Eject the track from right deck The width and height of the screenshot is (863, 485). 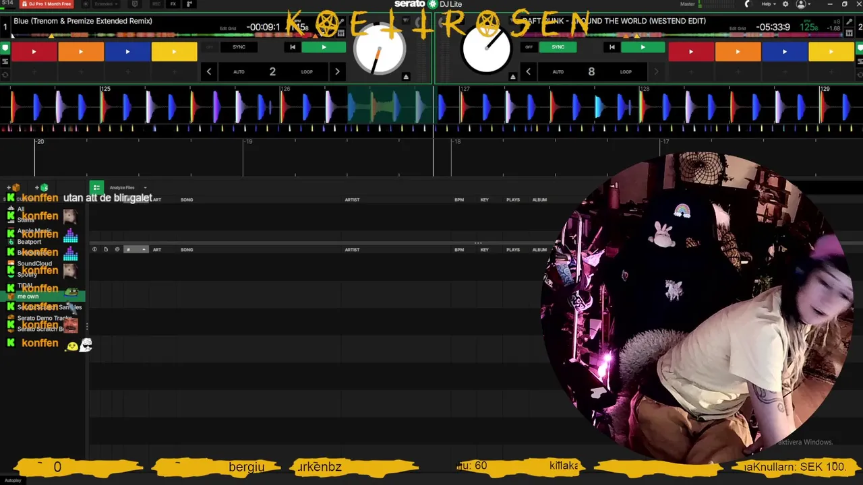[x=513, y=77]
